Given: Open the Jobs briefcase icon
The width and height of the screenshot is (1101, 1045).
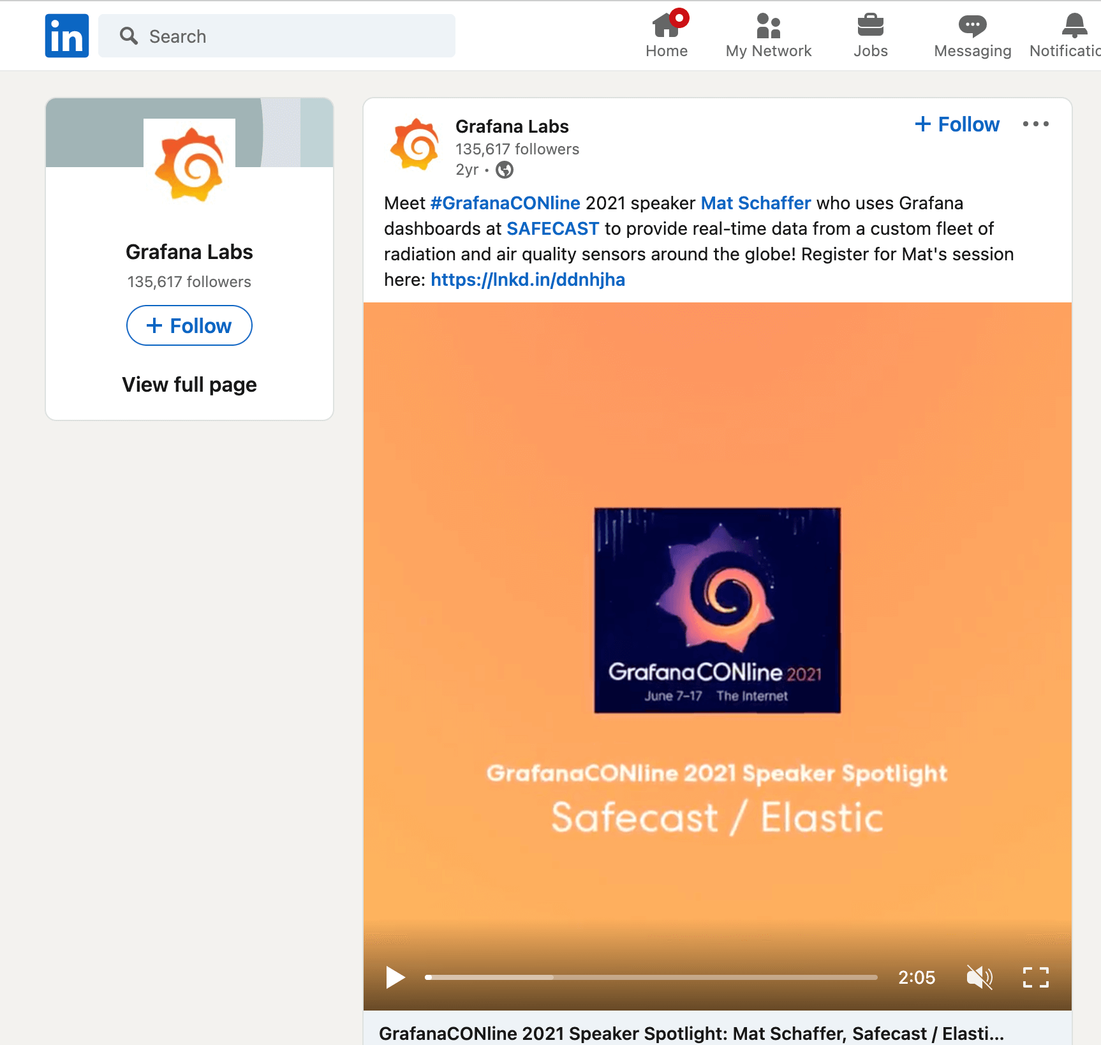Looking at the screenshot, I should 870,27.
